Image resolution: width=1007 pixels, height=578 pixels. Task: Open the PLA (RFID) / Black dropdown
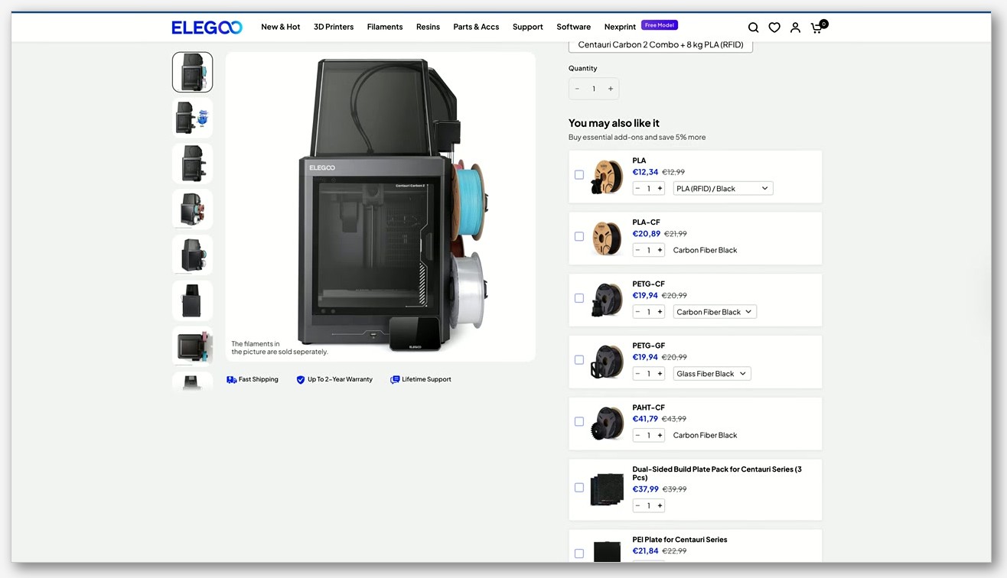pyautogui.click(x=723, y=188)
